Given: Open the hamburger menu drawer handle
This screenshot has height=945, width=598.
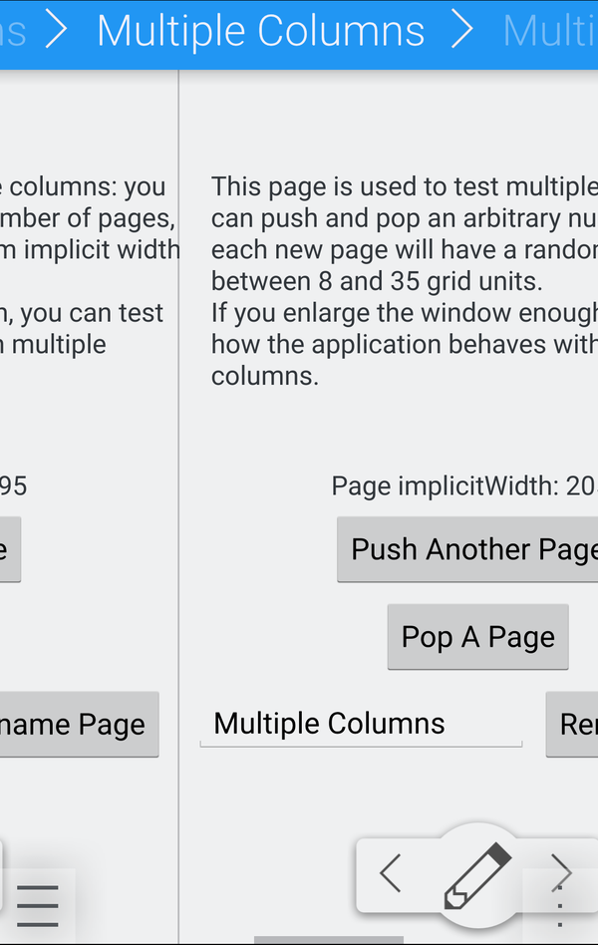Looking at the screenshot, I should pos(37,906).
